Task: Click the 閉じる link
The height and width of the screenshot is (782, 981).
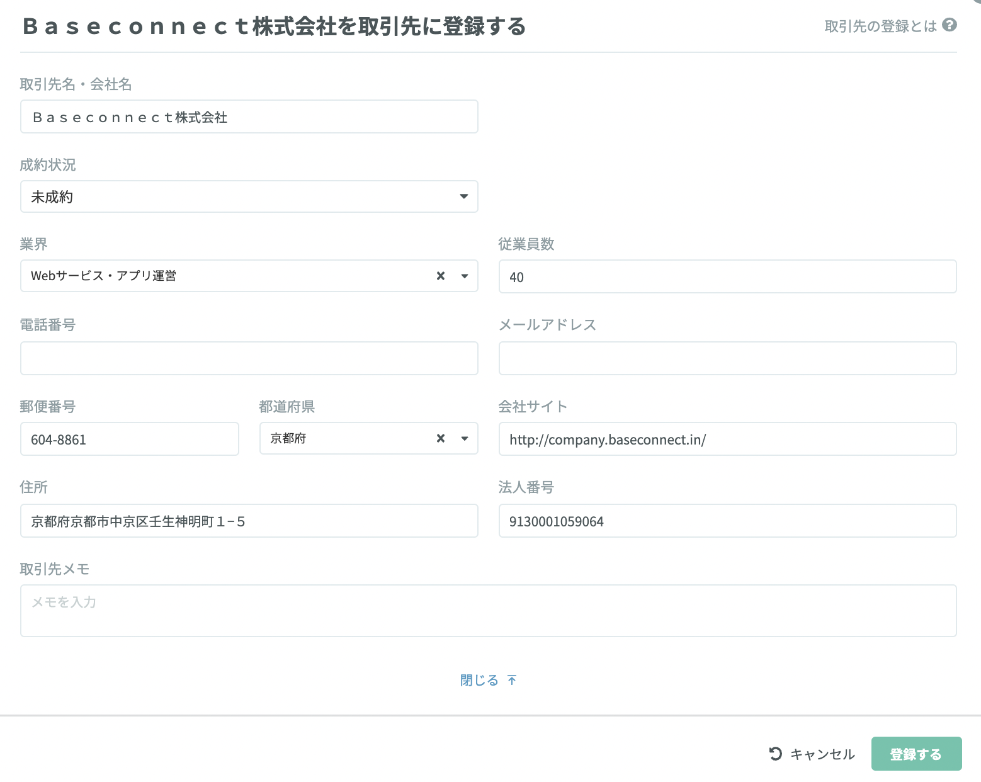Action: tap(479, 680)
